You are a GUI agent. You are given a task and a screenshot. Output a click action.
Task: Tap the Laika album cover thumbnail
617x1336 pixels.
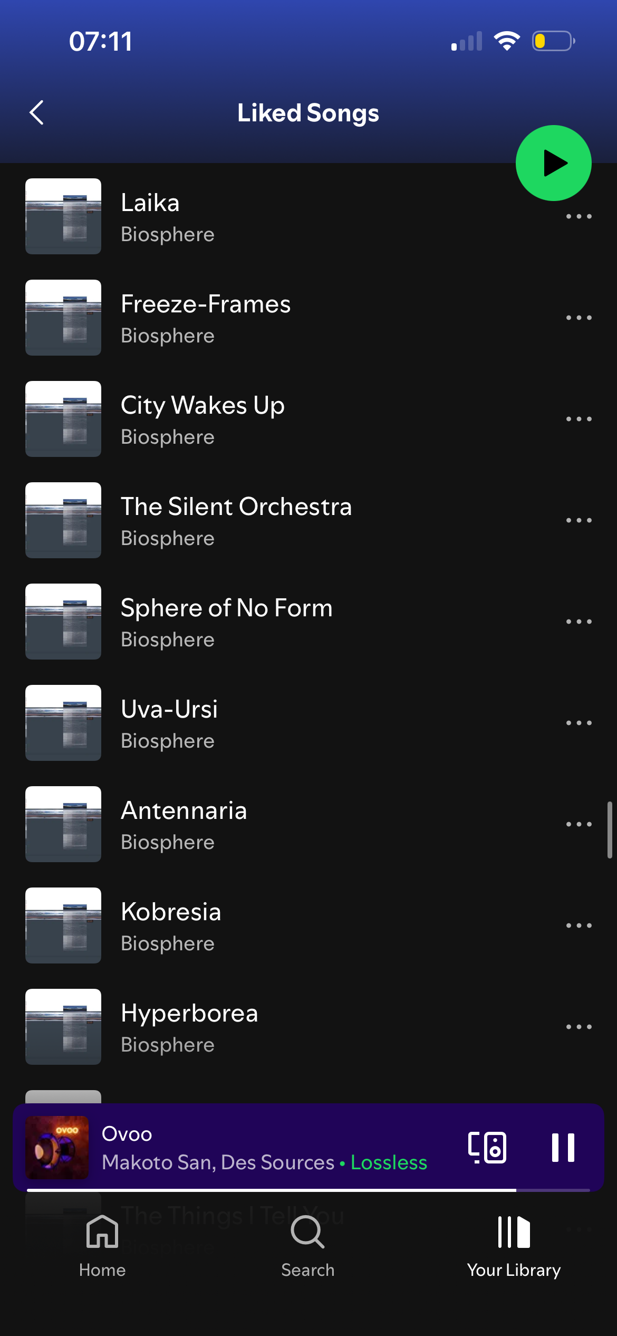click(63, 216)
